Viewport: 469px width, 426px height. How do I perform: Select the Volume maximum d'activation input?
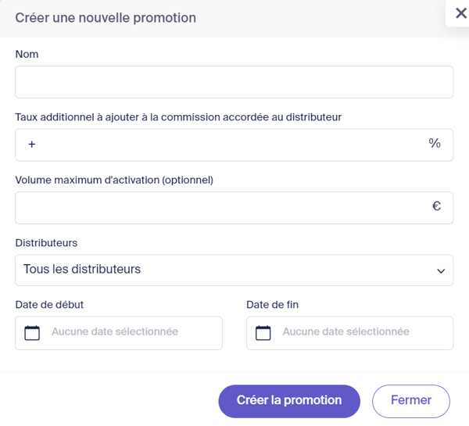[x=234, y=208]
